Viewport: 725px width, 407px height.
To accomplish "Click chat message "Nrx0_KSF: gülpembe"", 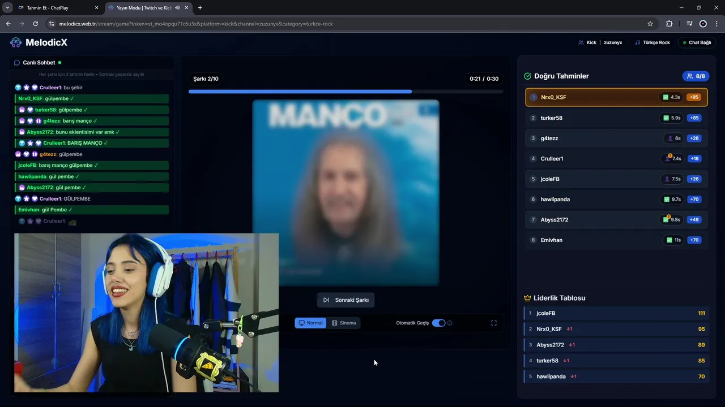I will point(92,98).
